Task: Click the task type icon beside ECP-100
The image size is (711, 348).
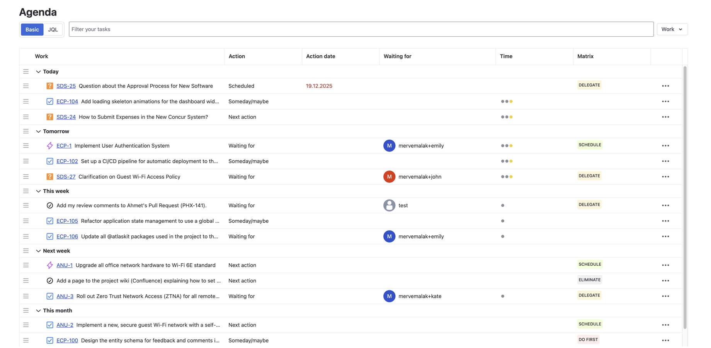Action: (50, 341)
